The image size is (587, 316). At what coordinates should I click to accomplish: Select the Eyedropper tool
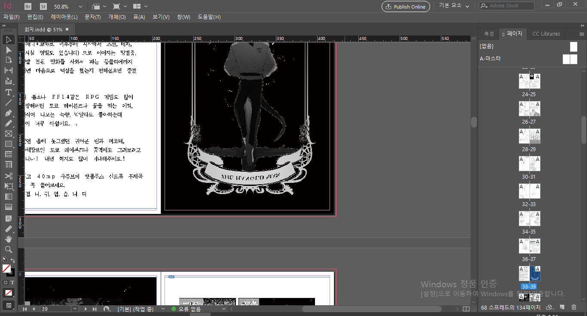click(9, 229)
